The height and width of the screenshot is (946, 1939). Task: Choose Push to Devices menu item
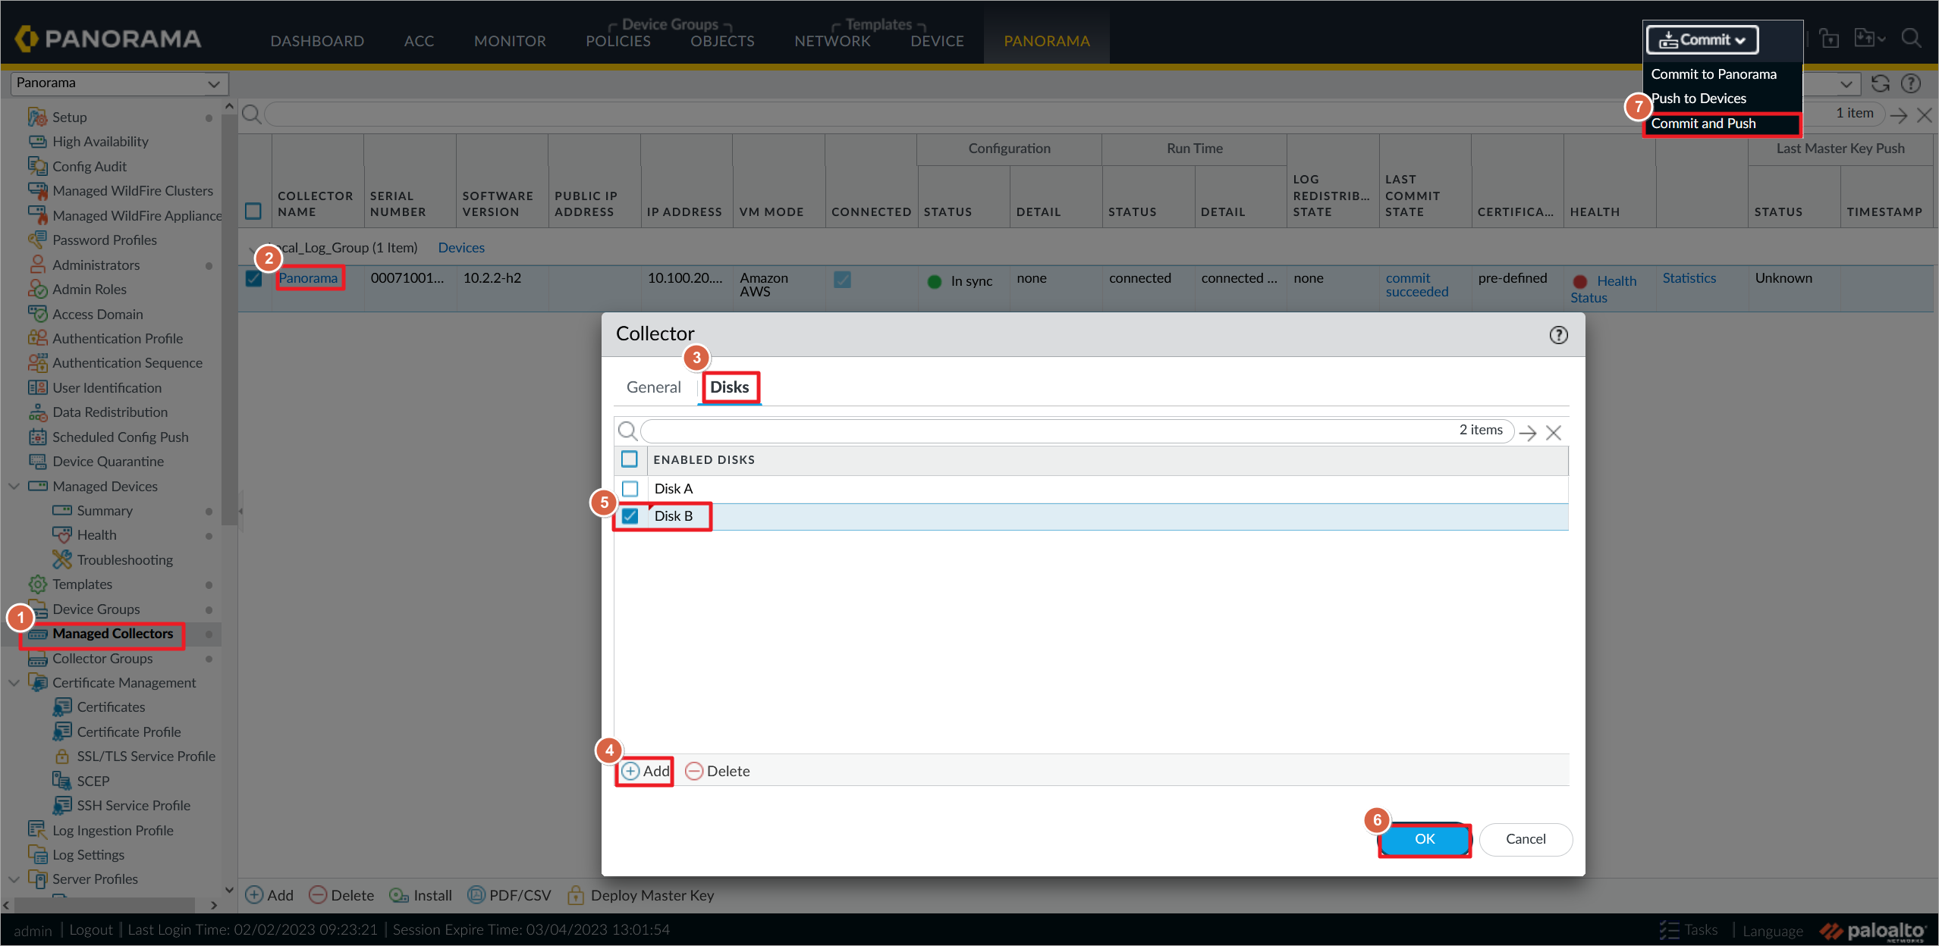click(1699, 99)
